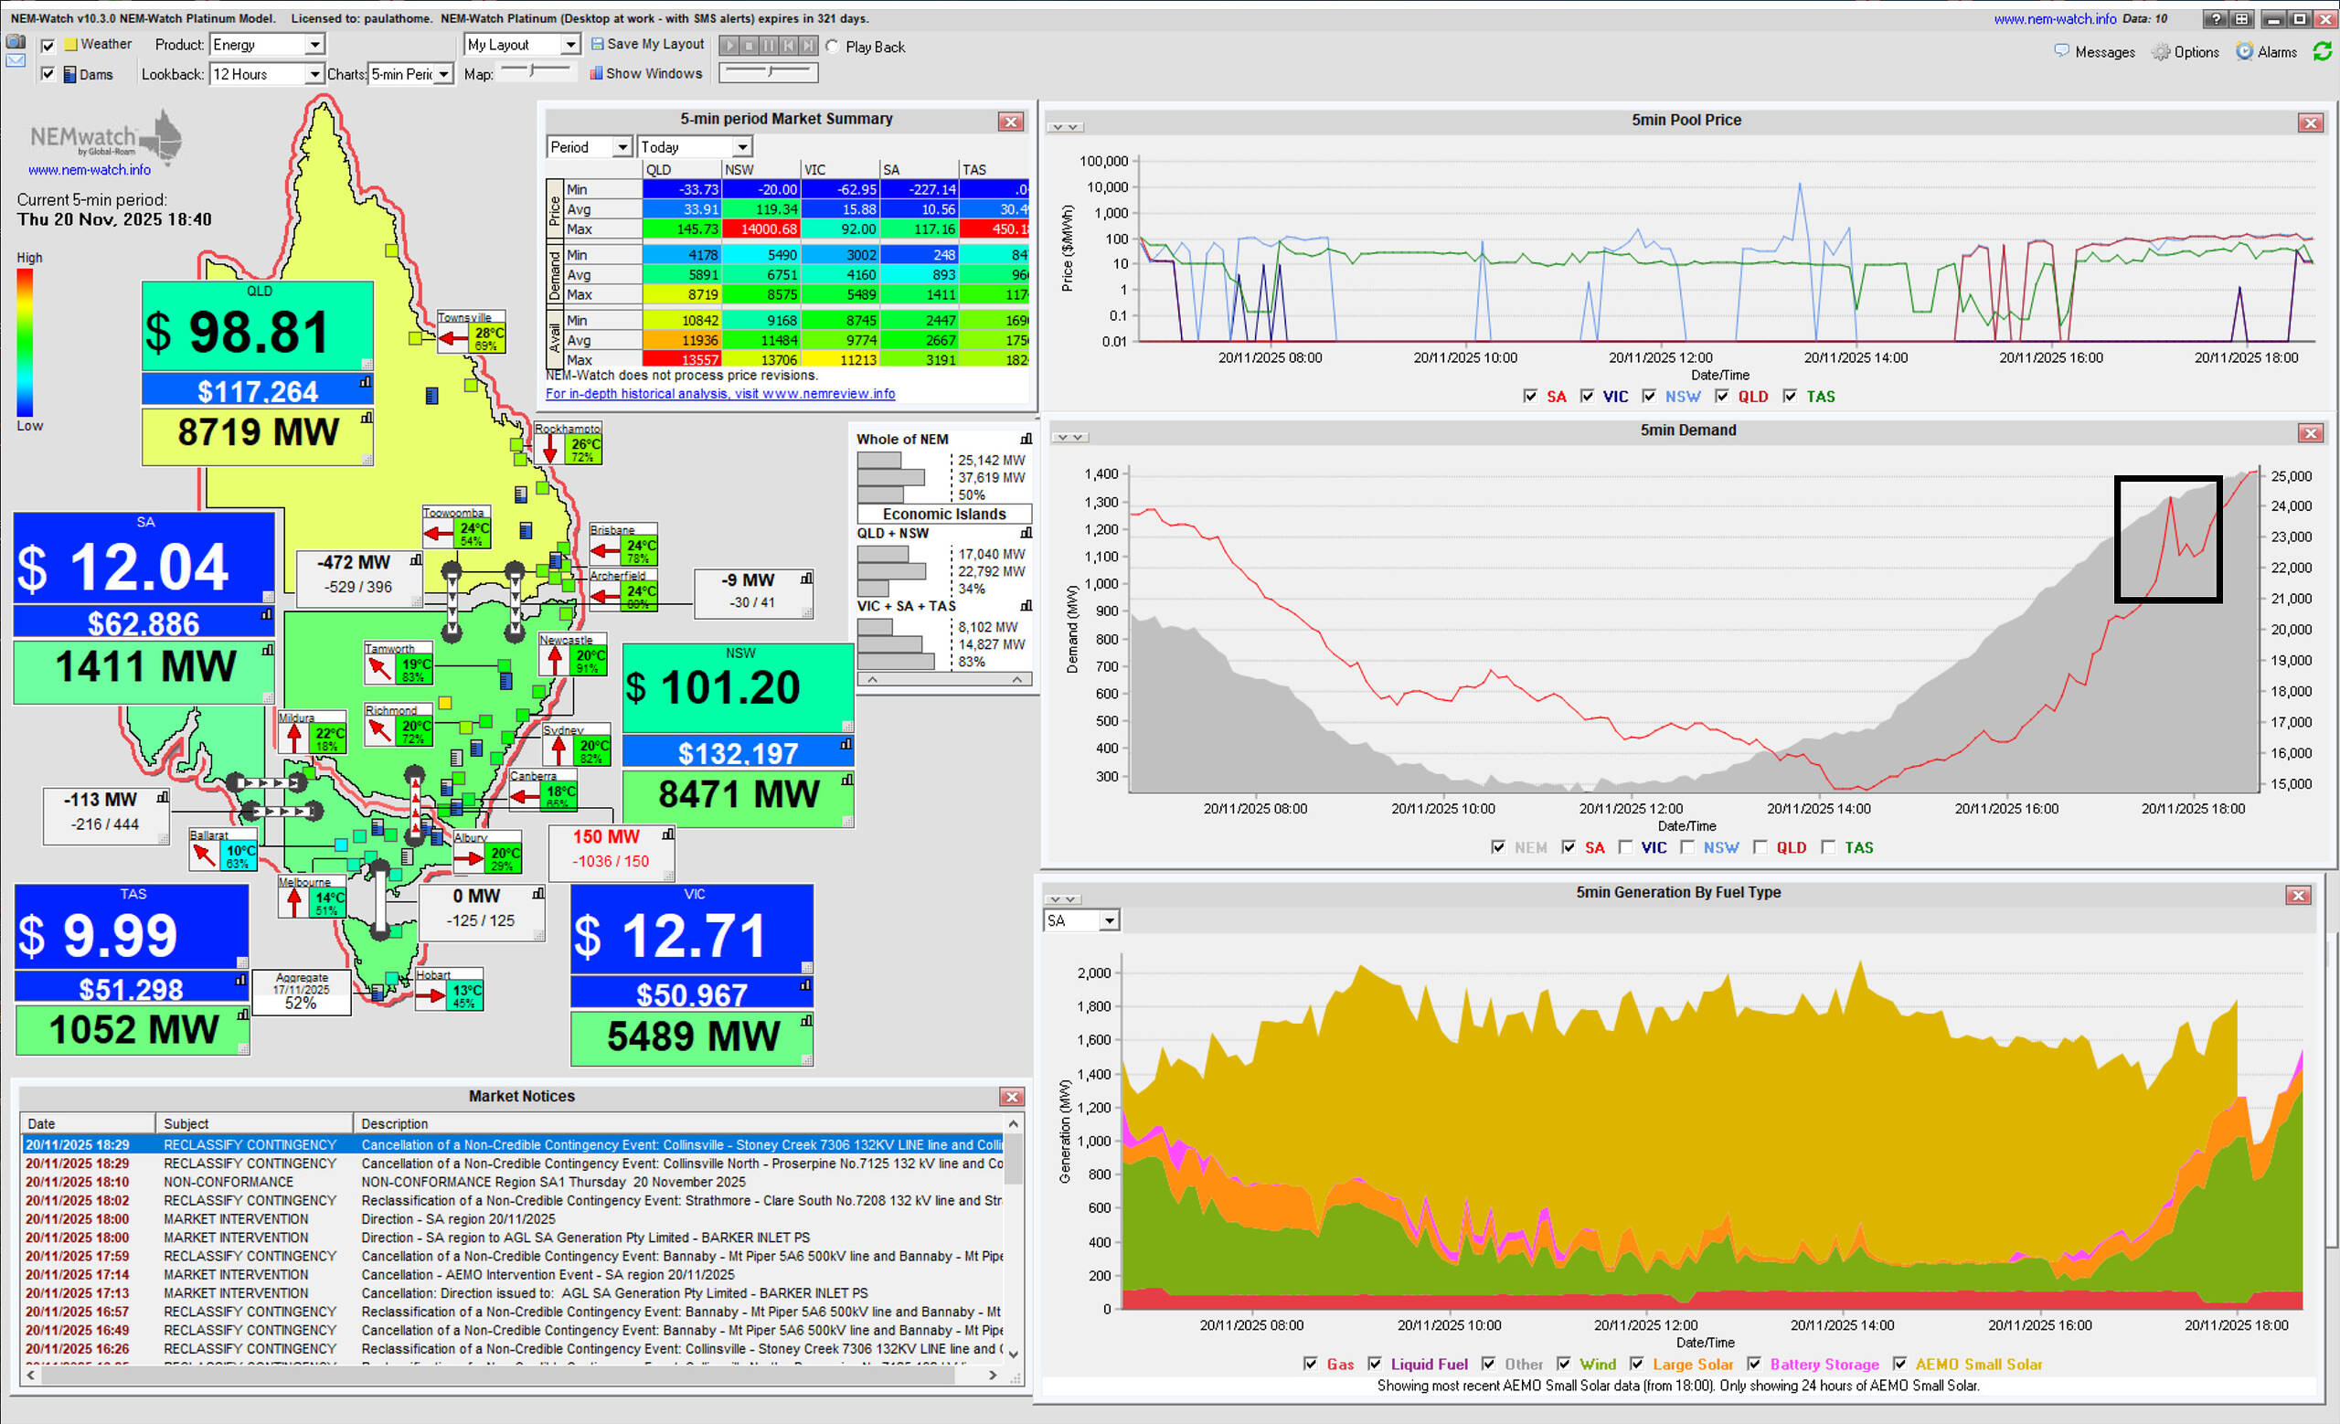Open the Options gear icon
Image resolution: width=2340 pixels, height=1424 pixels.
point(2161,52)
